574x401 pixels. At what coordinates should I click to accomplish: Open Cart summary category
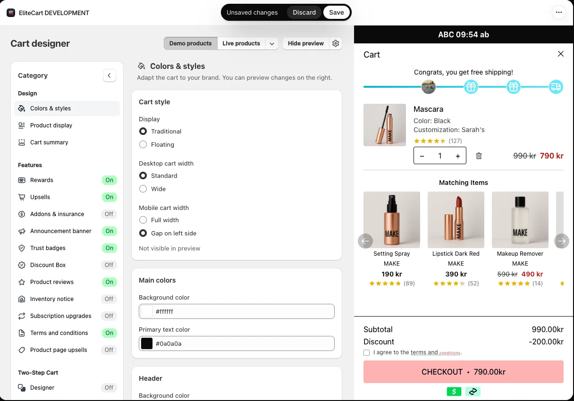pos(67,142)
